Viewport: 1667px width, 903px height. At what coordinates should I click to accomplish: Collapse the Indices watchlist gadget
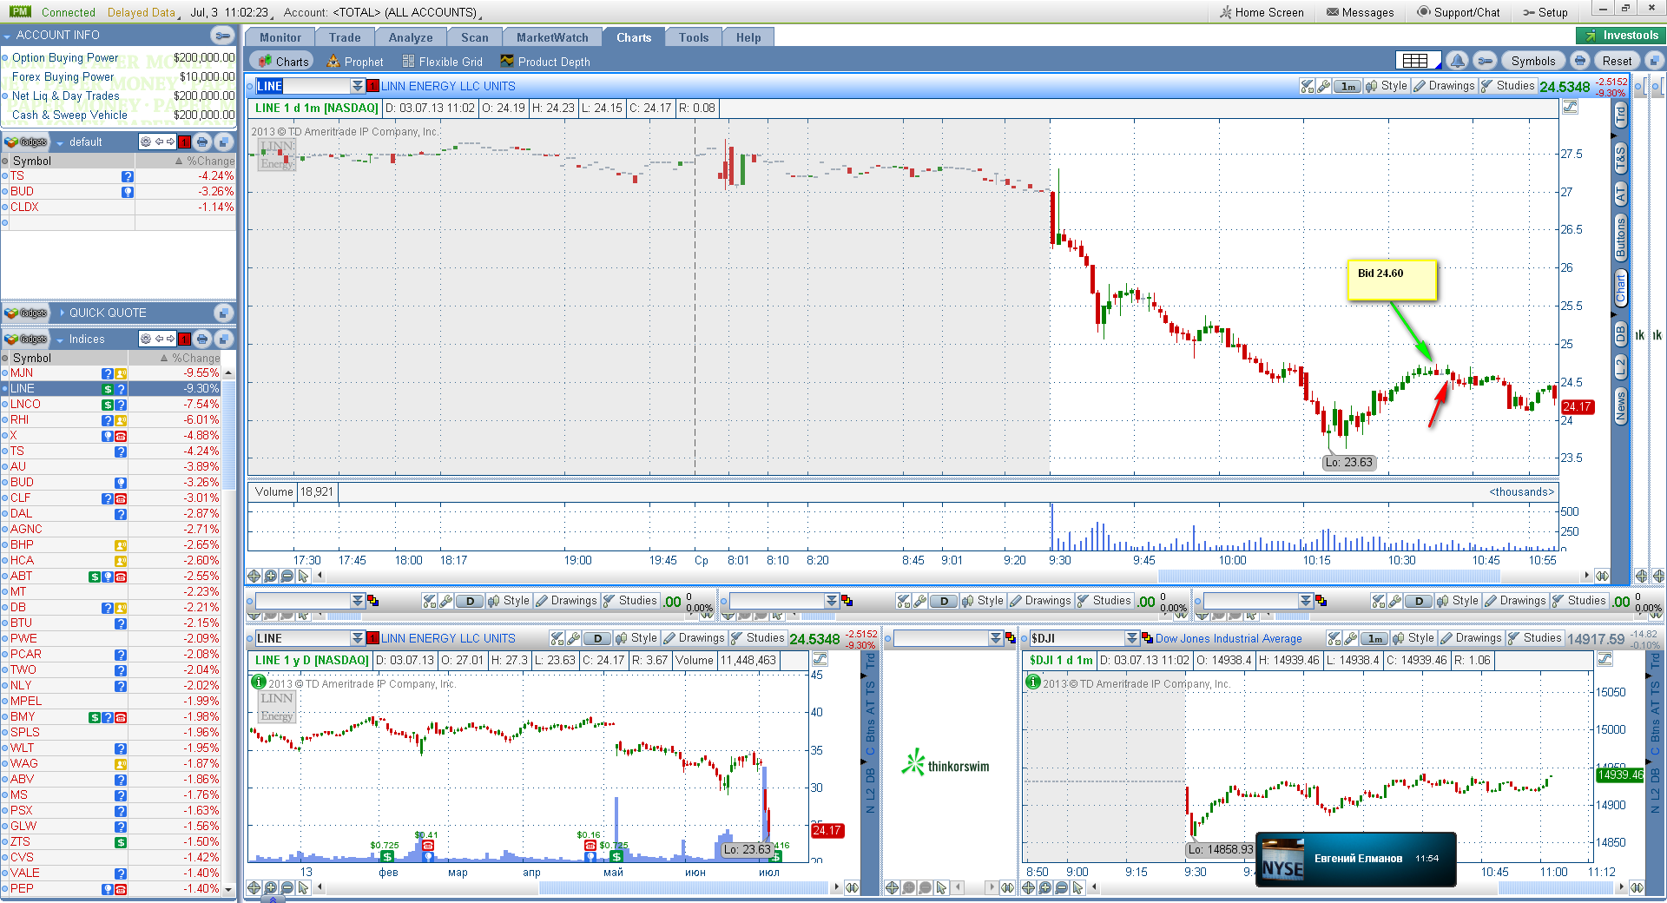tap(60, 340)
